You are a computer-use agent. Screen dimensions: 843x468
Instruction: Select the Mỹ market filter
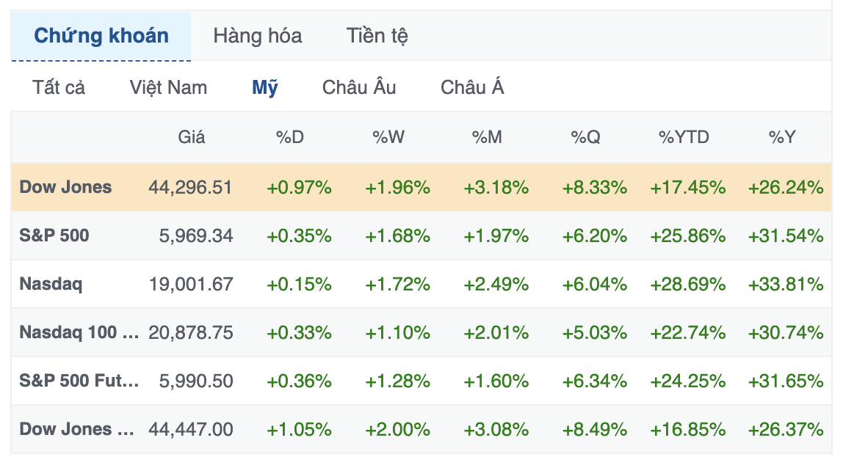[x=265, y=87]
